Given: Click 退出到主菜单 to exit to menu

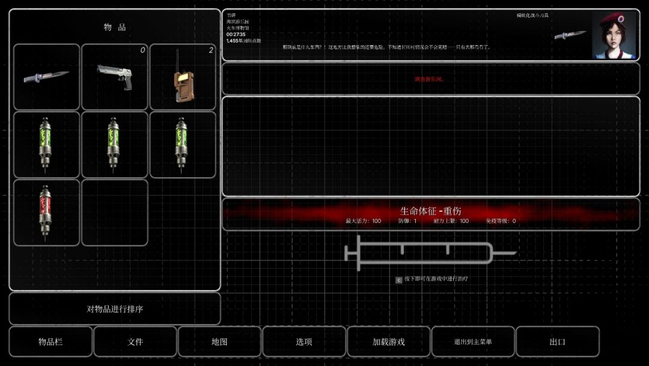Looking at the screenshot, I should coord(473,341).
